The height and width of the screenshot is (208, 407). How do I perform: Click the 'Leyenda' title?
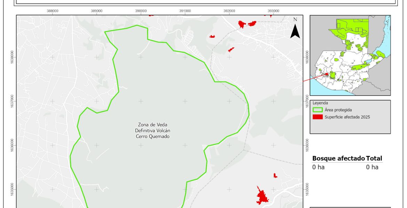pos(320,103)
